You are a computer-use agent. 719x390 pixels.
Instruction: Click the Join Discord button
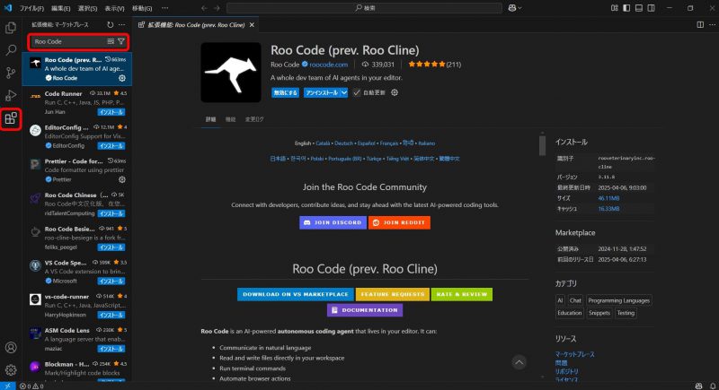[333, 222]
